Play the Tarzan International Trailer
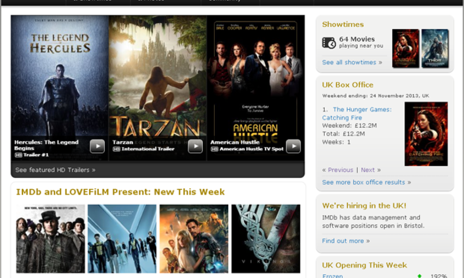 (x=195, y=146)
